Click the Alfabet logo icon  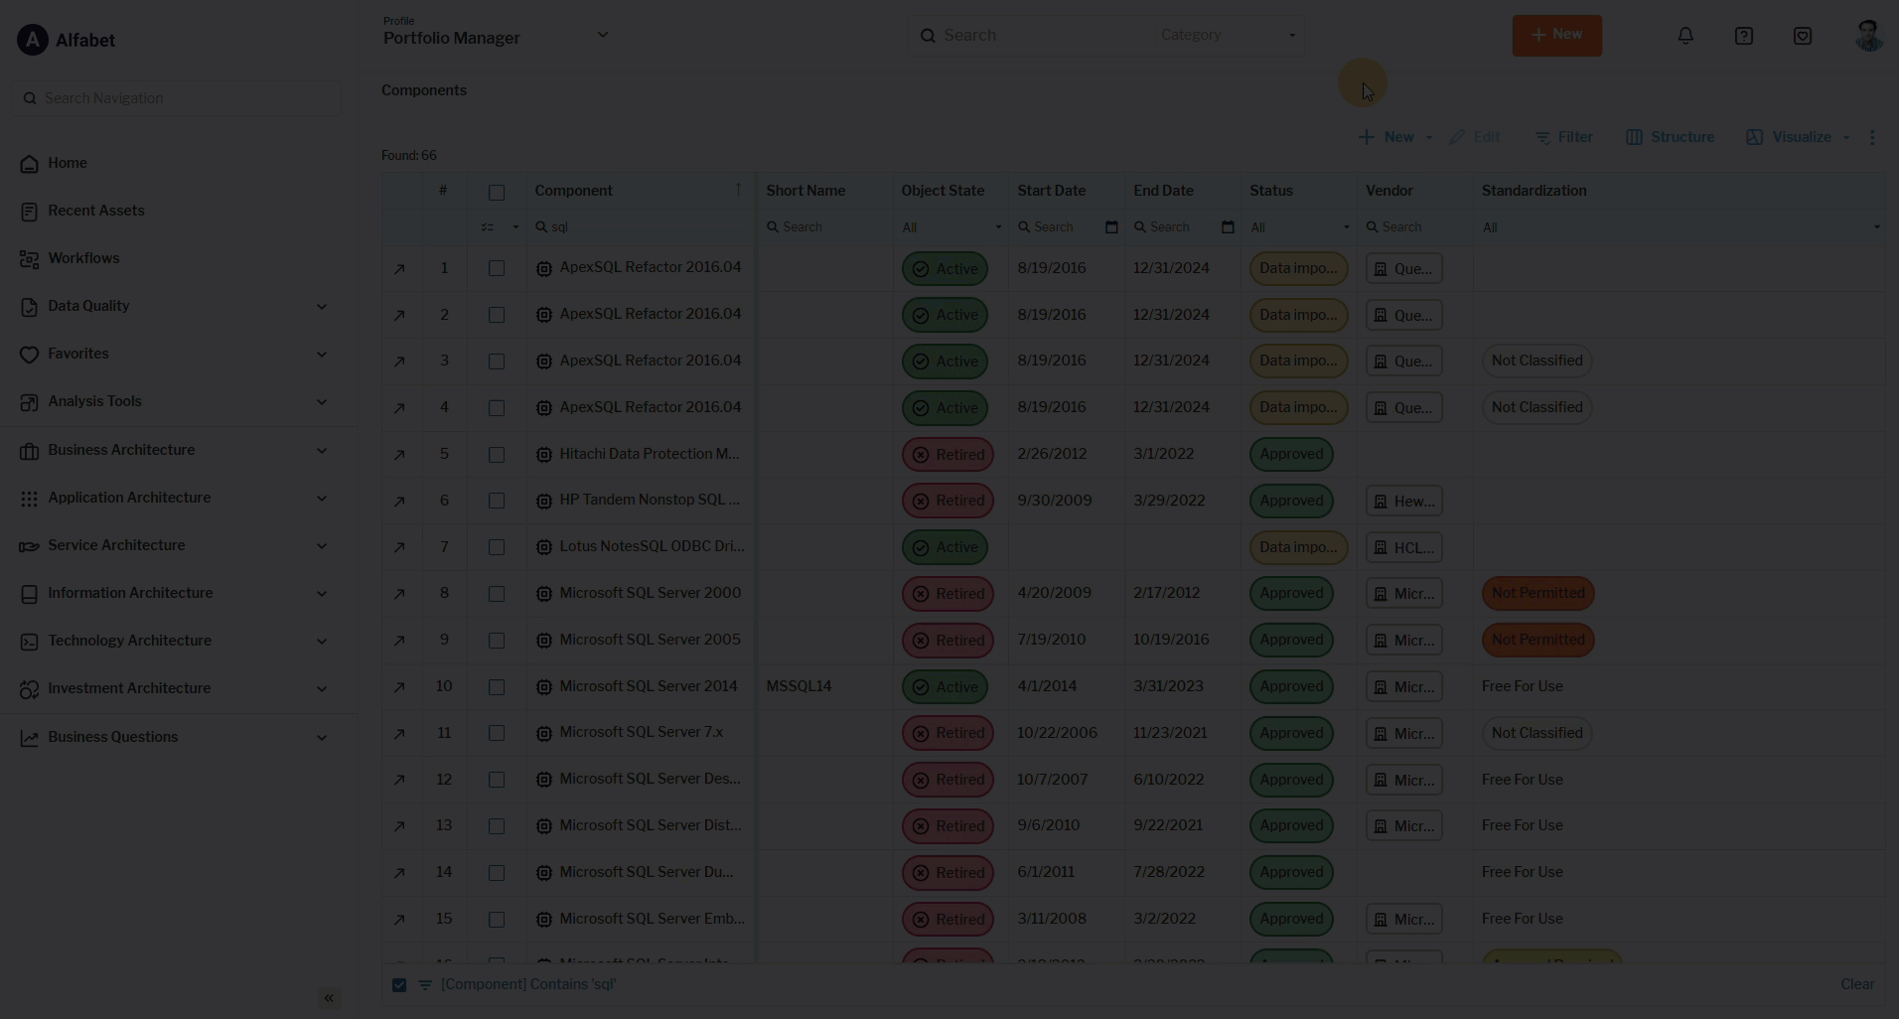click(x=33, y=40)
